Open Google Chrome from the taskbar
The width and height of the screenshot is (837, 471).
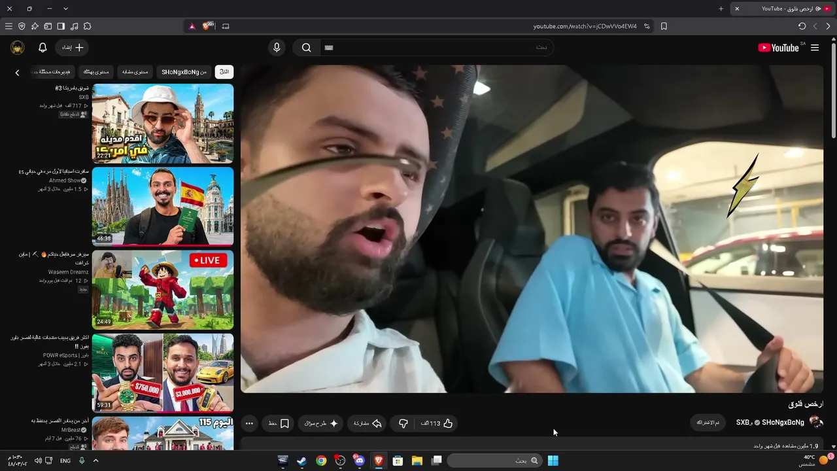click(x=321, y=461)
